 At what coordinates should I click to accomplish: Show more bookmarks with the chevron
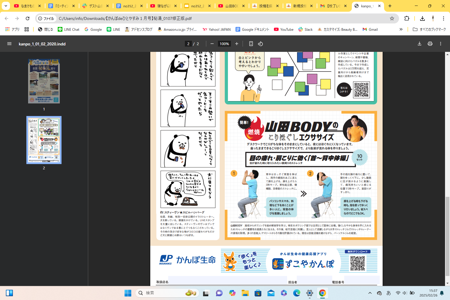401,29
